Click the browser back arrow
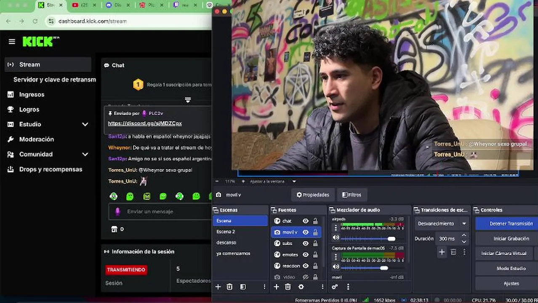 (x=8, y=21)
